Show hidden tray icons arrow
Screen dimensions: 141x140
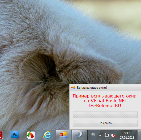point(100,135)
